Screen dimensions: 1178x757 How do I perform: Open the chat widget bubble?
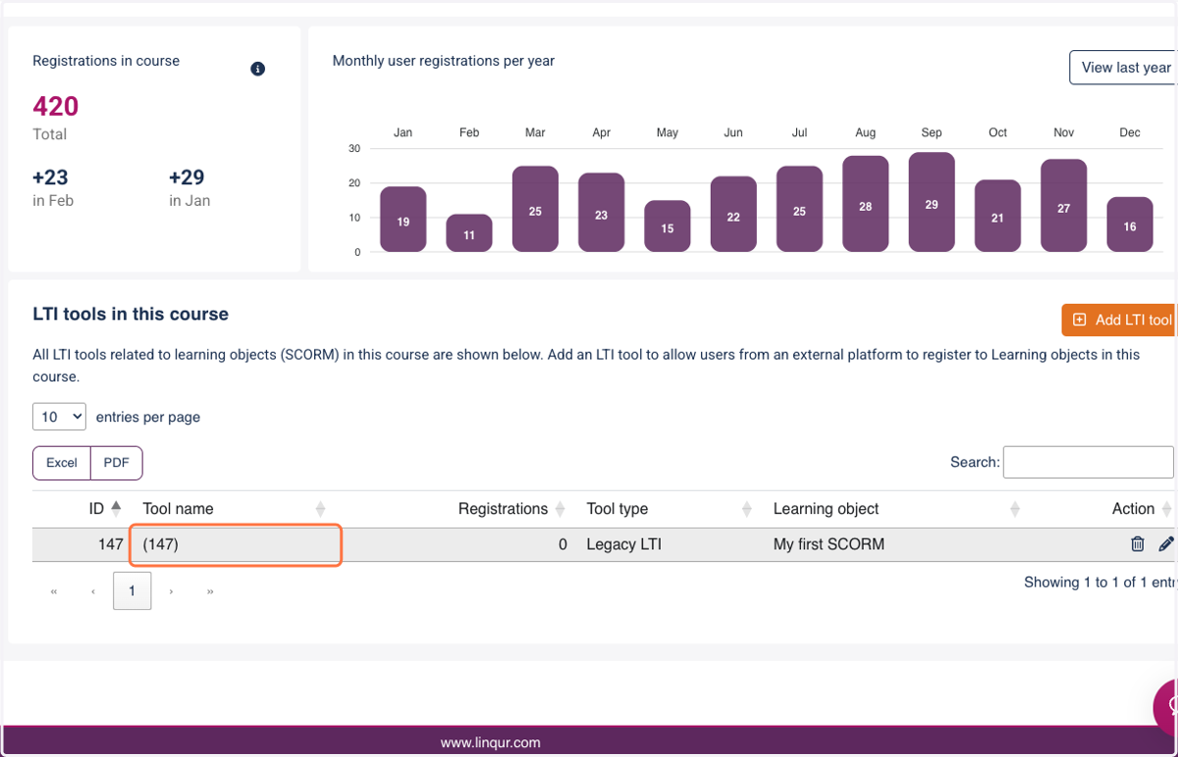click(1166, 706)
